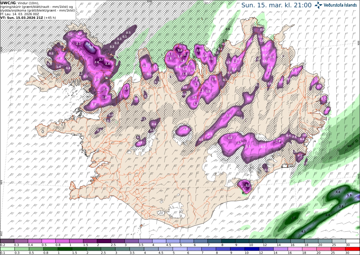This screenshot has width=360, height=255.
Task: Pick the bright red swatch after the 30 label
Action: click(x=353, y=249)
